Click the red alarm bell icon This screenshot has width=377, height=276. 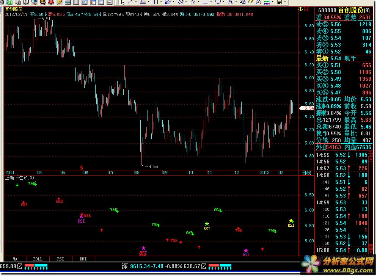(x=51, y=2)
